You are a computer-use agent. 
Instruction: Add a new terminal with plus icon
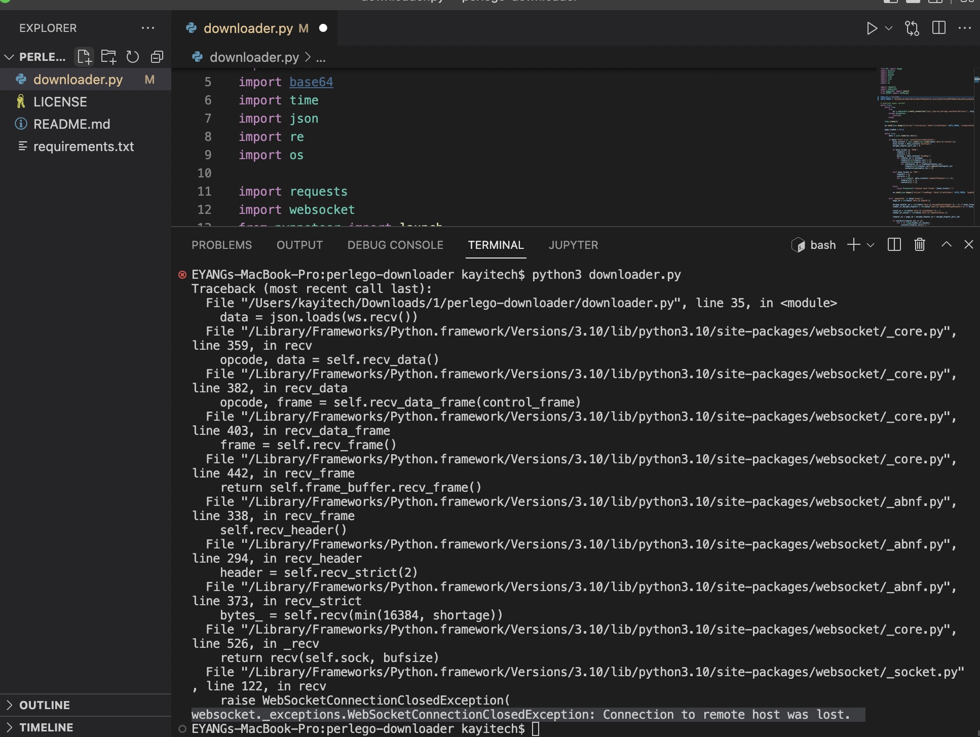[x=854, y=245]
